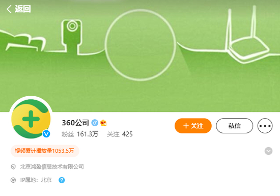Click the crown membership badge icon
The image size is (280, 196).
click(x=103, y=123)
